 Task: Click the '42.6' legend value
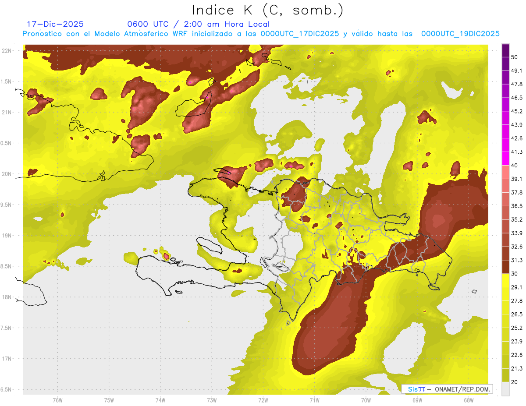(516, 138)
